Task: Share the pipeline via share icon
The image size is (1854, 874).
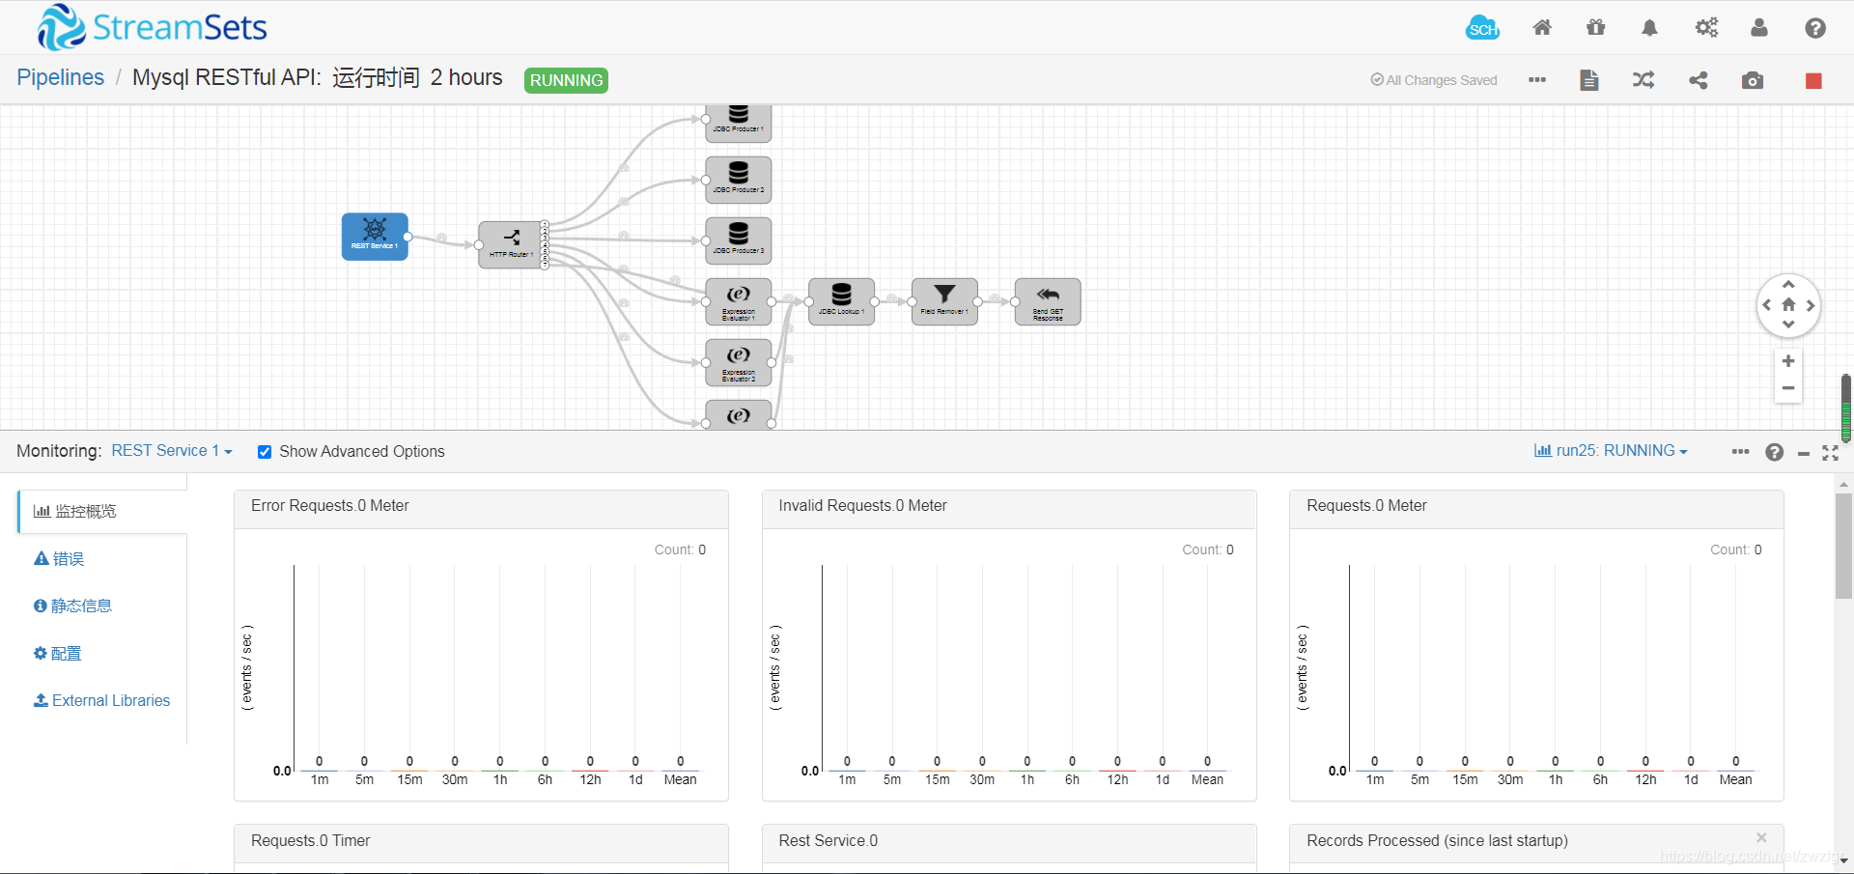Action: coord(1699,80)
